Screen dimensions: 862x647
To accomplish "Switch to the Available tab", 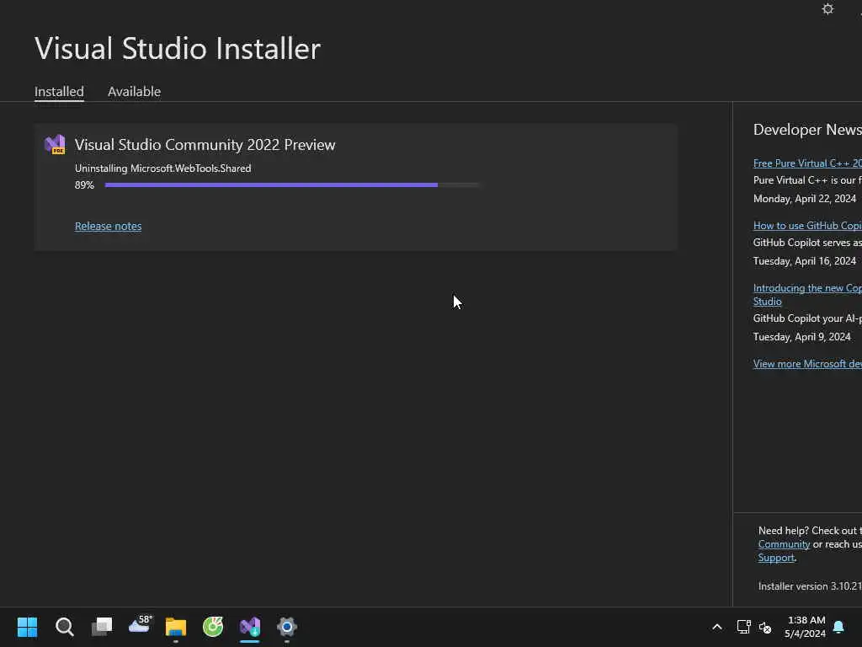I will [x=134, y=91].
